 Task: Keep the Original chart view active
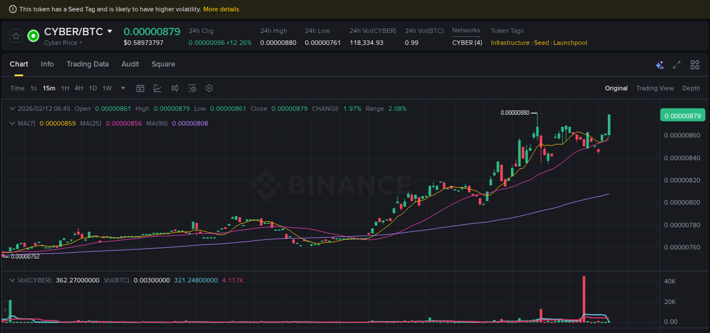point(616,88)
